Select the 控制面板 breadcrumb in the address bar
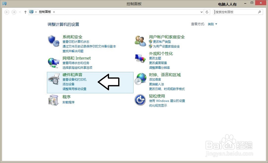 coord(45,12)
